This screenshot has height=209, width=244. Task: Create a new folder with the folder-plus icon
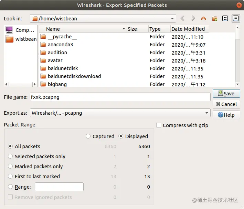click(214, 18)
